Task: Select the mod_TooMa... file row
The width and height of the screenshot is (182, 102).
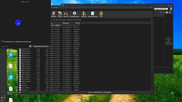Action: [x=50, y=88]
